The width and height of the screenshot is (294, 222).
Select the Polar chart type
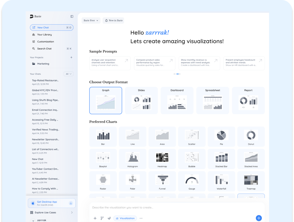[133, 181]
